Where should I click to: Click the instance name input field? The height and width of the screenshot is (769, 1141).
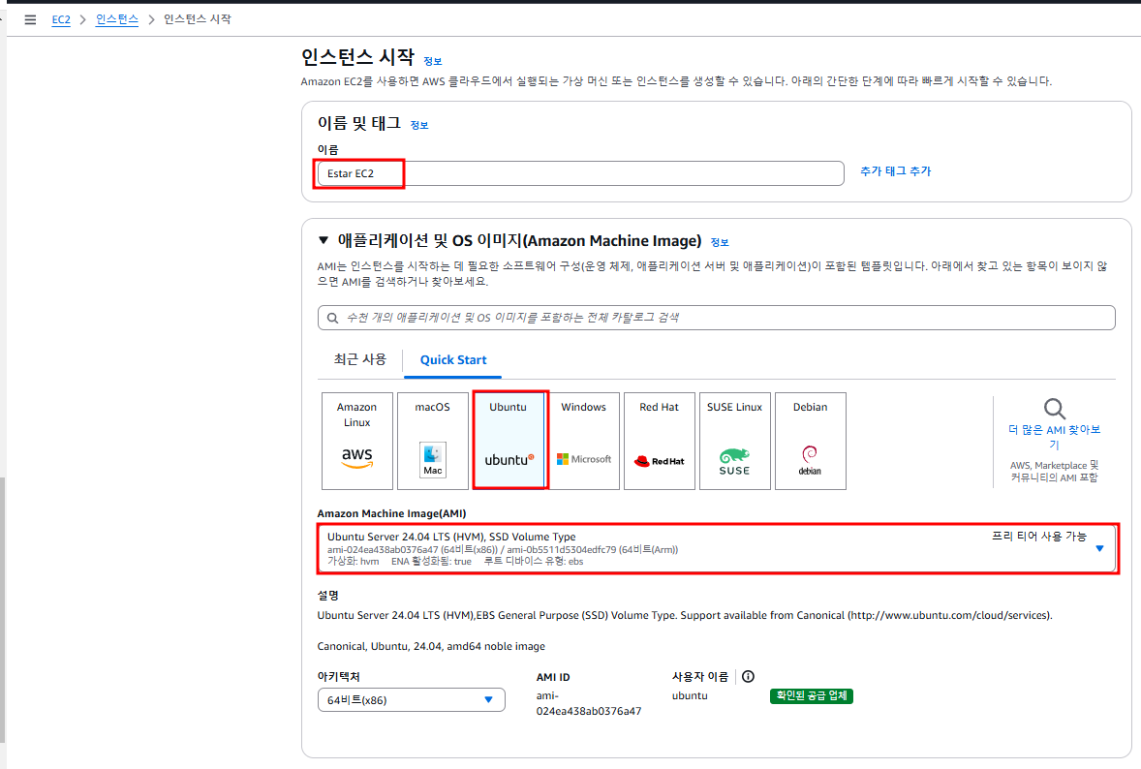581,173
